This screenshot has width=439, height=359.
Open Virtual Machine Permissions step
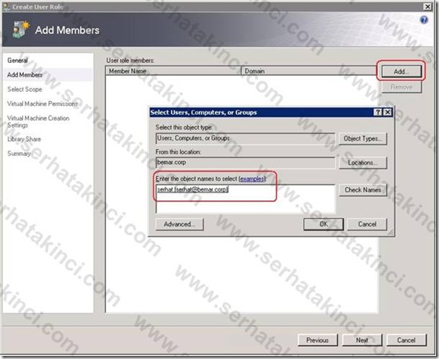pos(42,104)
